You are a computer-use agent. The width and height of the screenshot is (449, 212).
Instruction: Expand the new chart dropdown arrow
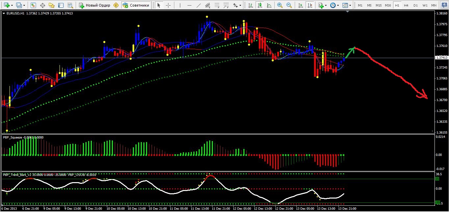tap(12, 6)
